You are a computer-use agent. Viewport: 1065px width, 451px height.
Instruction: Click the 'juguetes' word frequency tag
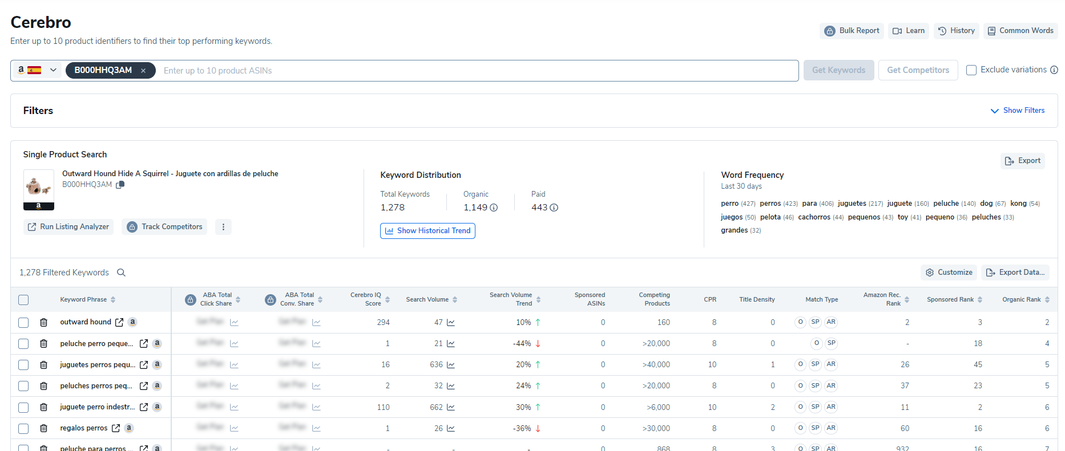click(860, 204)
